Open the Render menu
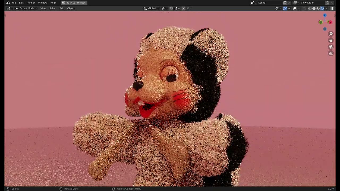Viewport: 340px width, 191px height. [x=31, y=3]
